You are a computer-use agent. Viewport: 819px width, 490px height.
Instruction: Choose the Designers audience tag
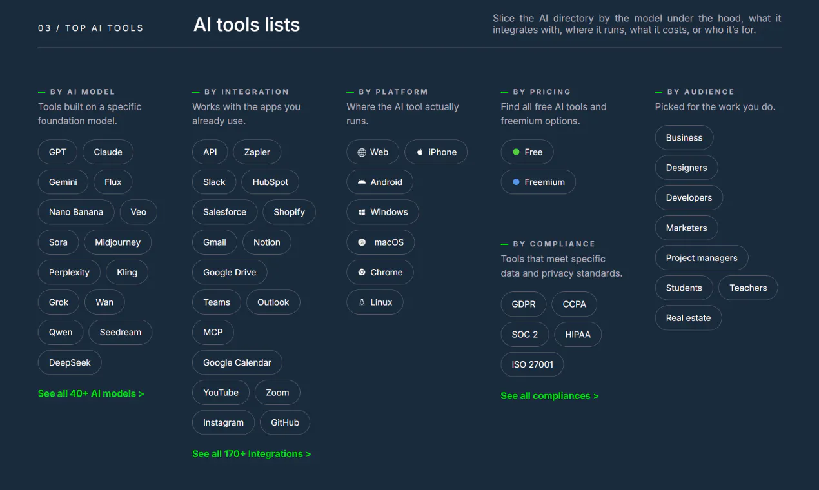coord(687,168)
